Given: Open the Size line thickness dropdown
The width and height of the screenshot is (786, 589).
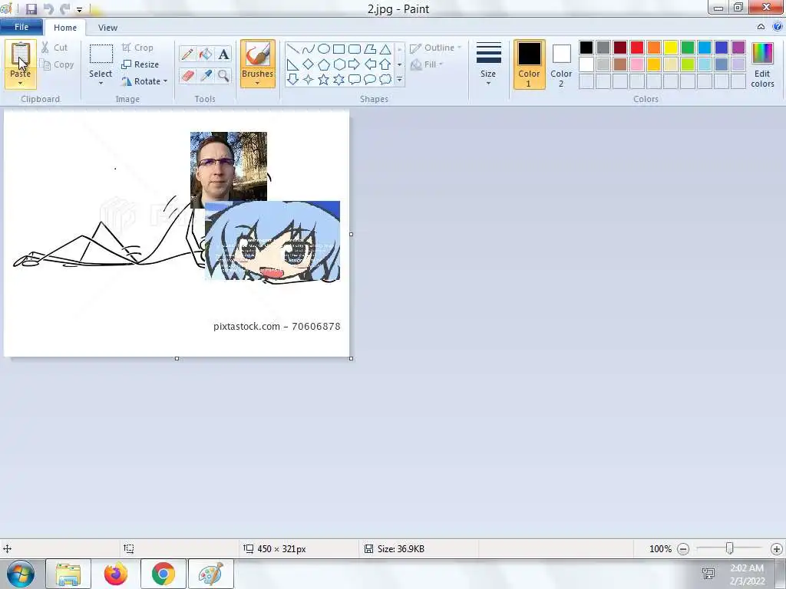Looking at the screenshot, I should click(488, 64).
